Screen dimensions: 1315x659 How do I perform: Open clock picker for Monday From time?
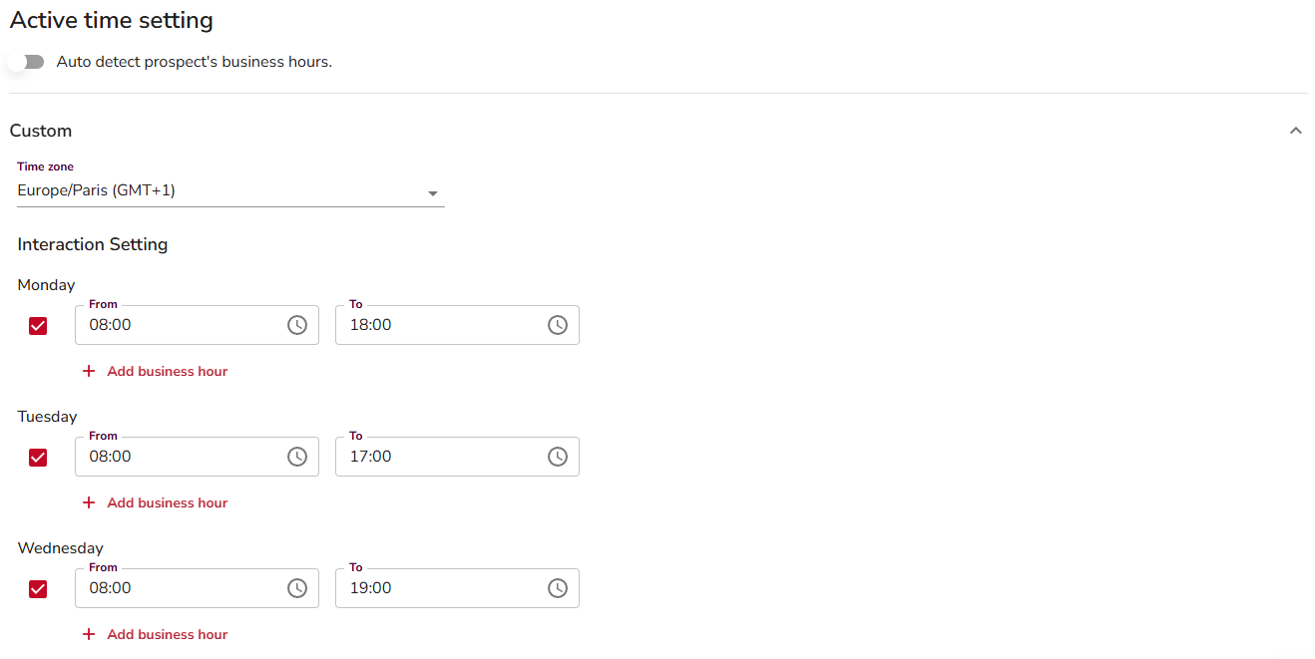coord(297,325)
